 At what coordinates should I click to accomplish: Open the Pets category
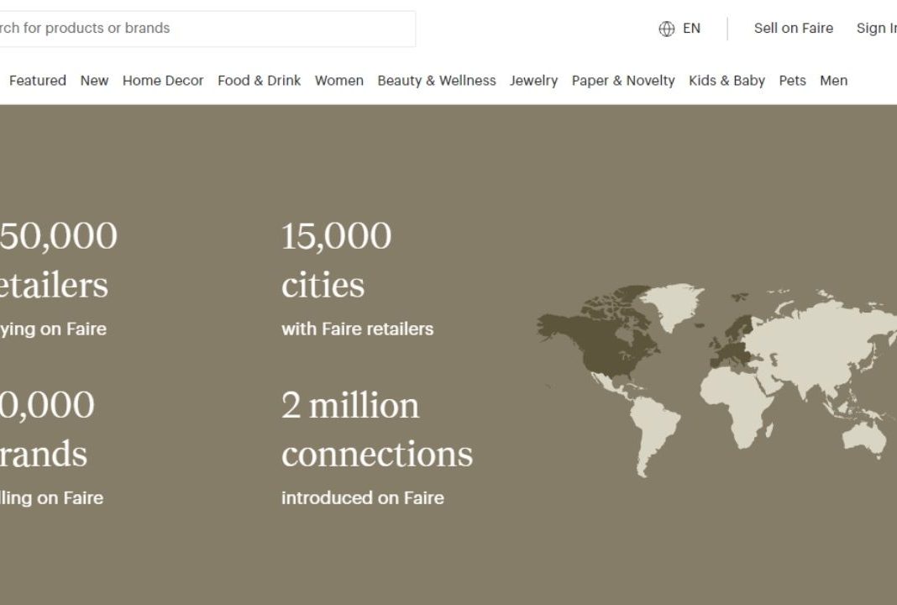click(x=792, y=81)
